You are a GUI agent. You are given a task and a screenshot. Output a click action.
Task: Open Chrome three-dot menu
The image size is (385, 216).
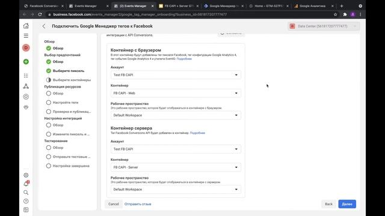tap(360, 14)
